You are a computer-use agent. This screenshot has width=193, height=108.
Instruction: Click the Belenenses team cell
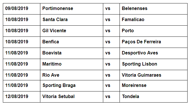154,9
